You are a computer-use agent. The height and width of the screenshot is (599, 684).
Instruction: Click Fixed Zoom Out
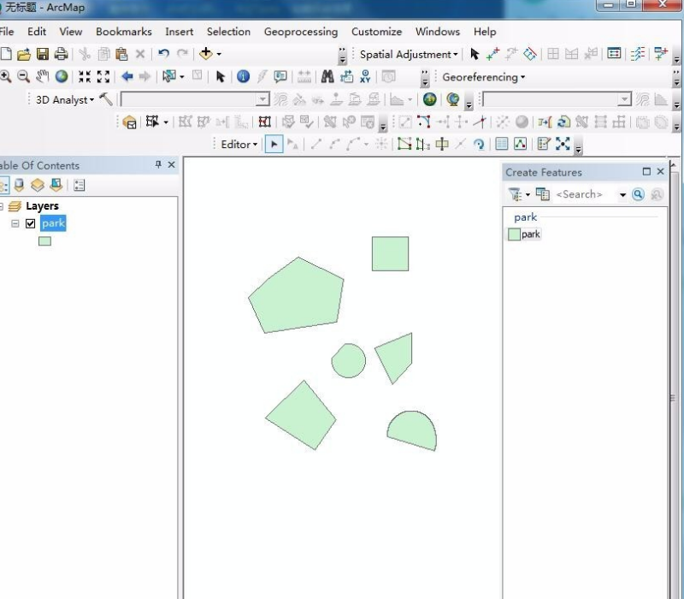pyautogui.click(x=103, y=77)
